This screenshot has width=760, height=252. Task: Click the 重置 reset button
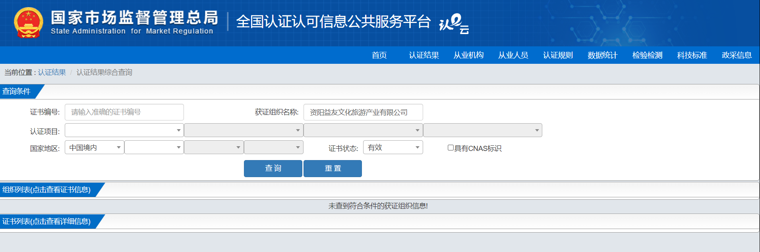(x=333, y=168)
